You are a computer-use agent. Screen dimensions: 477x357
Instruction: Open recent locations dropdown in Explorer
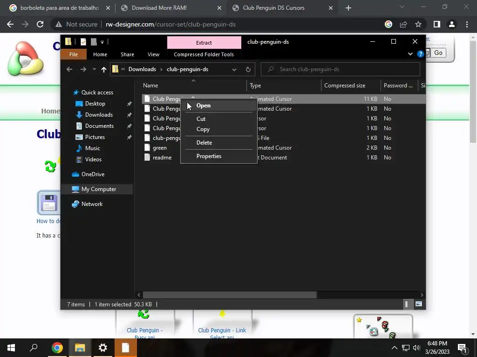tap(94, 69)
